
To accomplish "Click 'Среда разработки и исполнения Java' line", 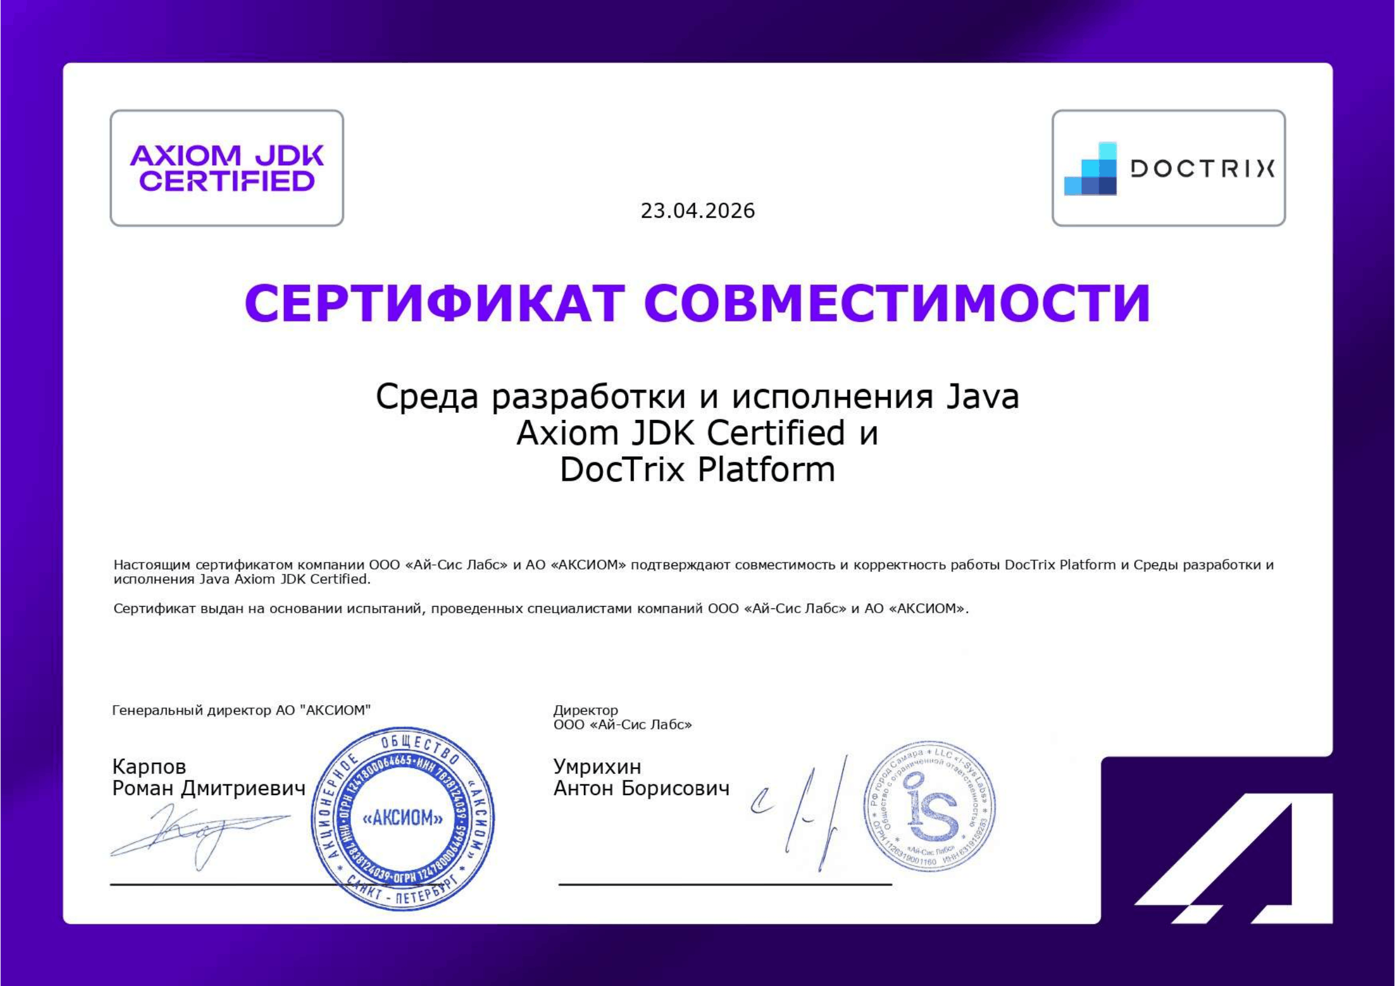I will [698, 397].
